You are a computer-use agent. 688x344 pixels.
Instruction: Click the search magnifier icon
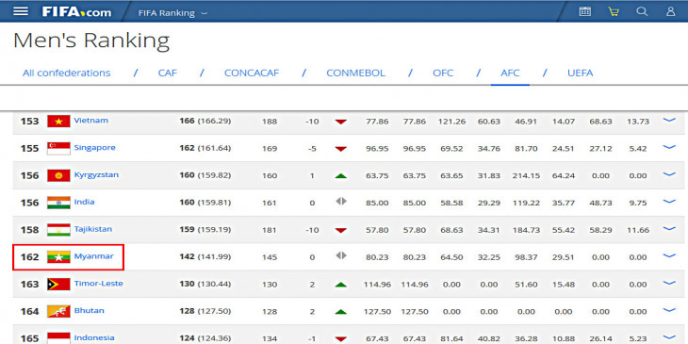642,11
